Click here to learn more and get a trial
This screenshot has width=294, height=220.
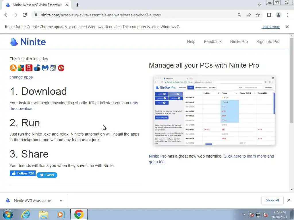(x=211, y=159)
